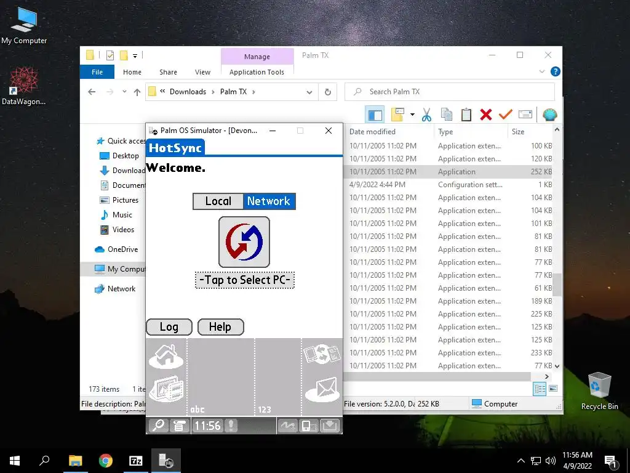
Task: Switch Explorer to large thumbnails view
Action: [553, 389]
